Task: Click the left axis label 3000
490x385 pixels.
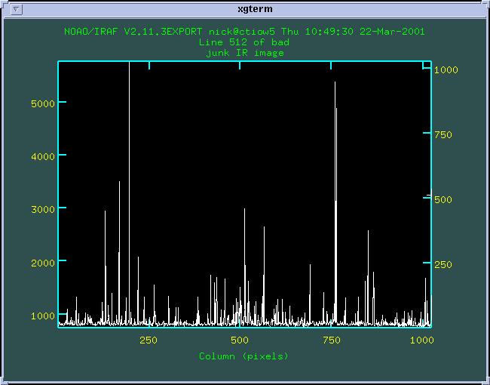Action: (x=43, y=209)
